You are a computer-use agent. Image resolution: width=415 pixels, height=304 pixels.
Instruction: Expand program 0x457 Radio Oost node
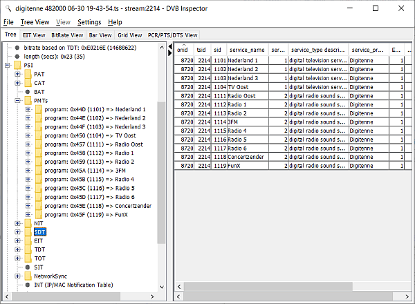click(x=28, y=144)
